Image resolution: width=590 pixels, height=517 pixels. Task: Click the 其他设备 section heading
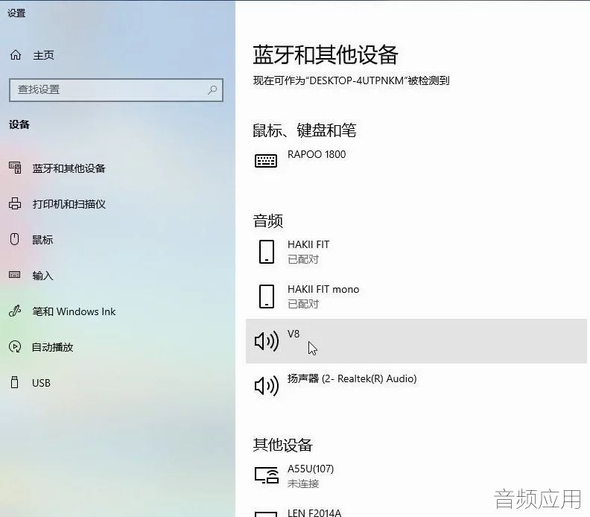[x=283, y=445]
